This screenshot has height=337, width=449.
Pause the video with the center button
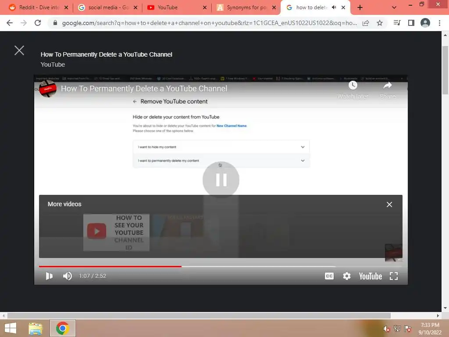coord(221,180)
